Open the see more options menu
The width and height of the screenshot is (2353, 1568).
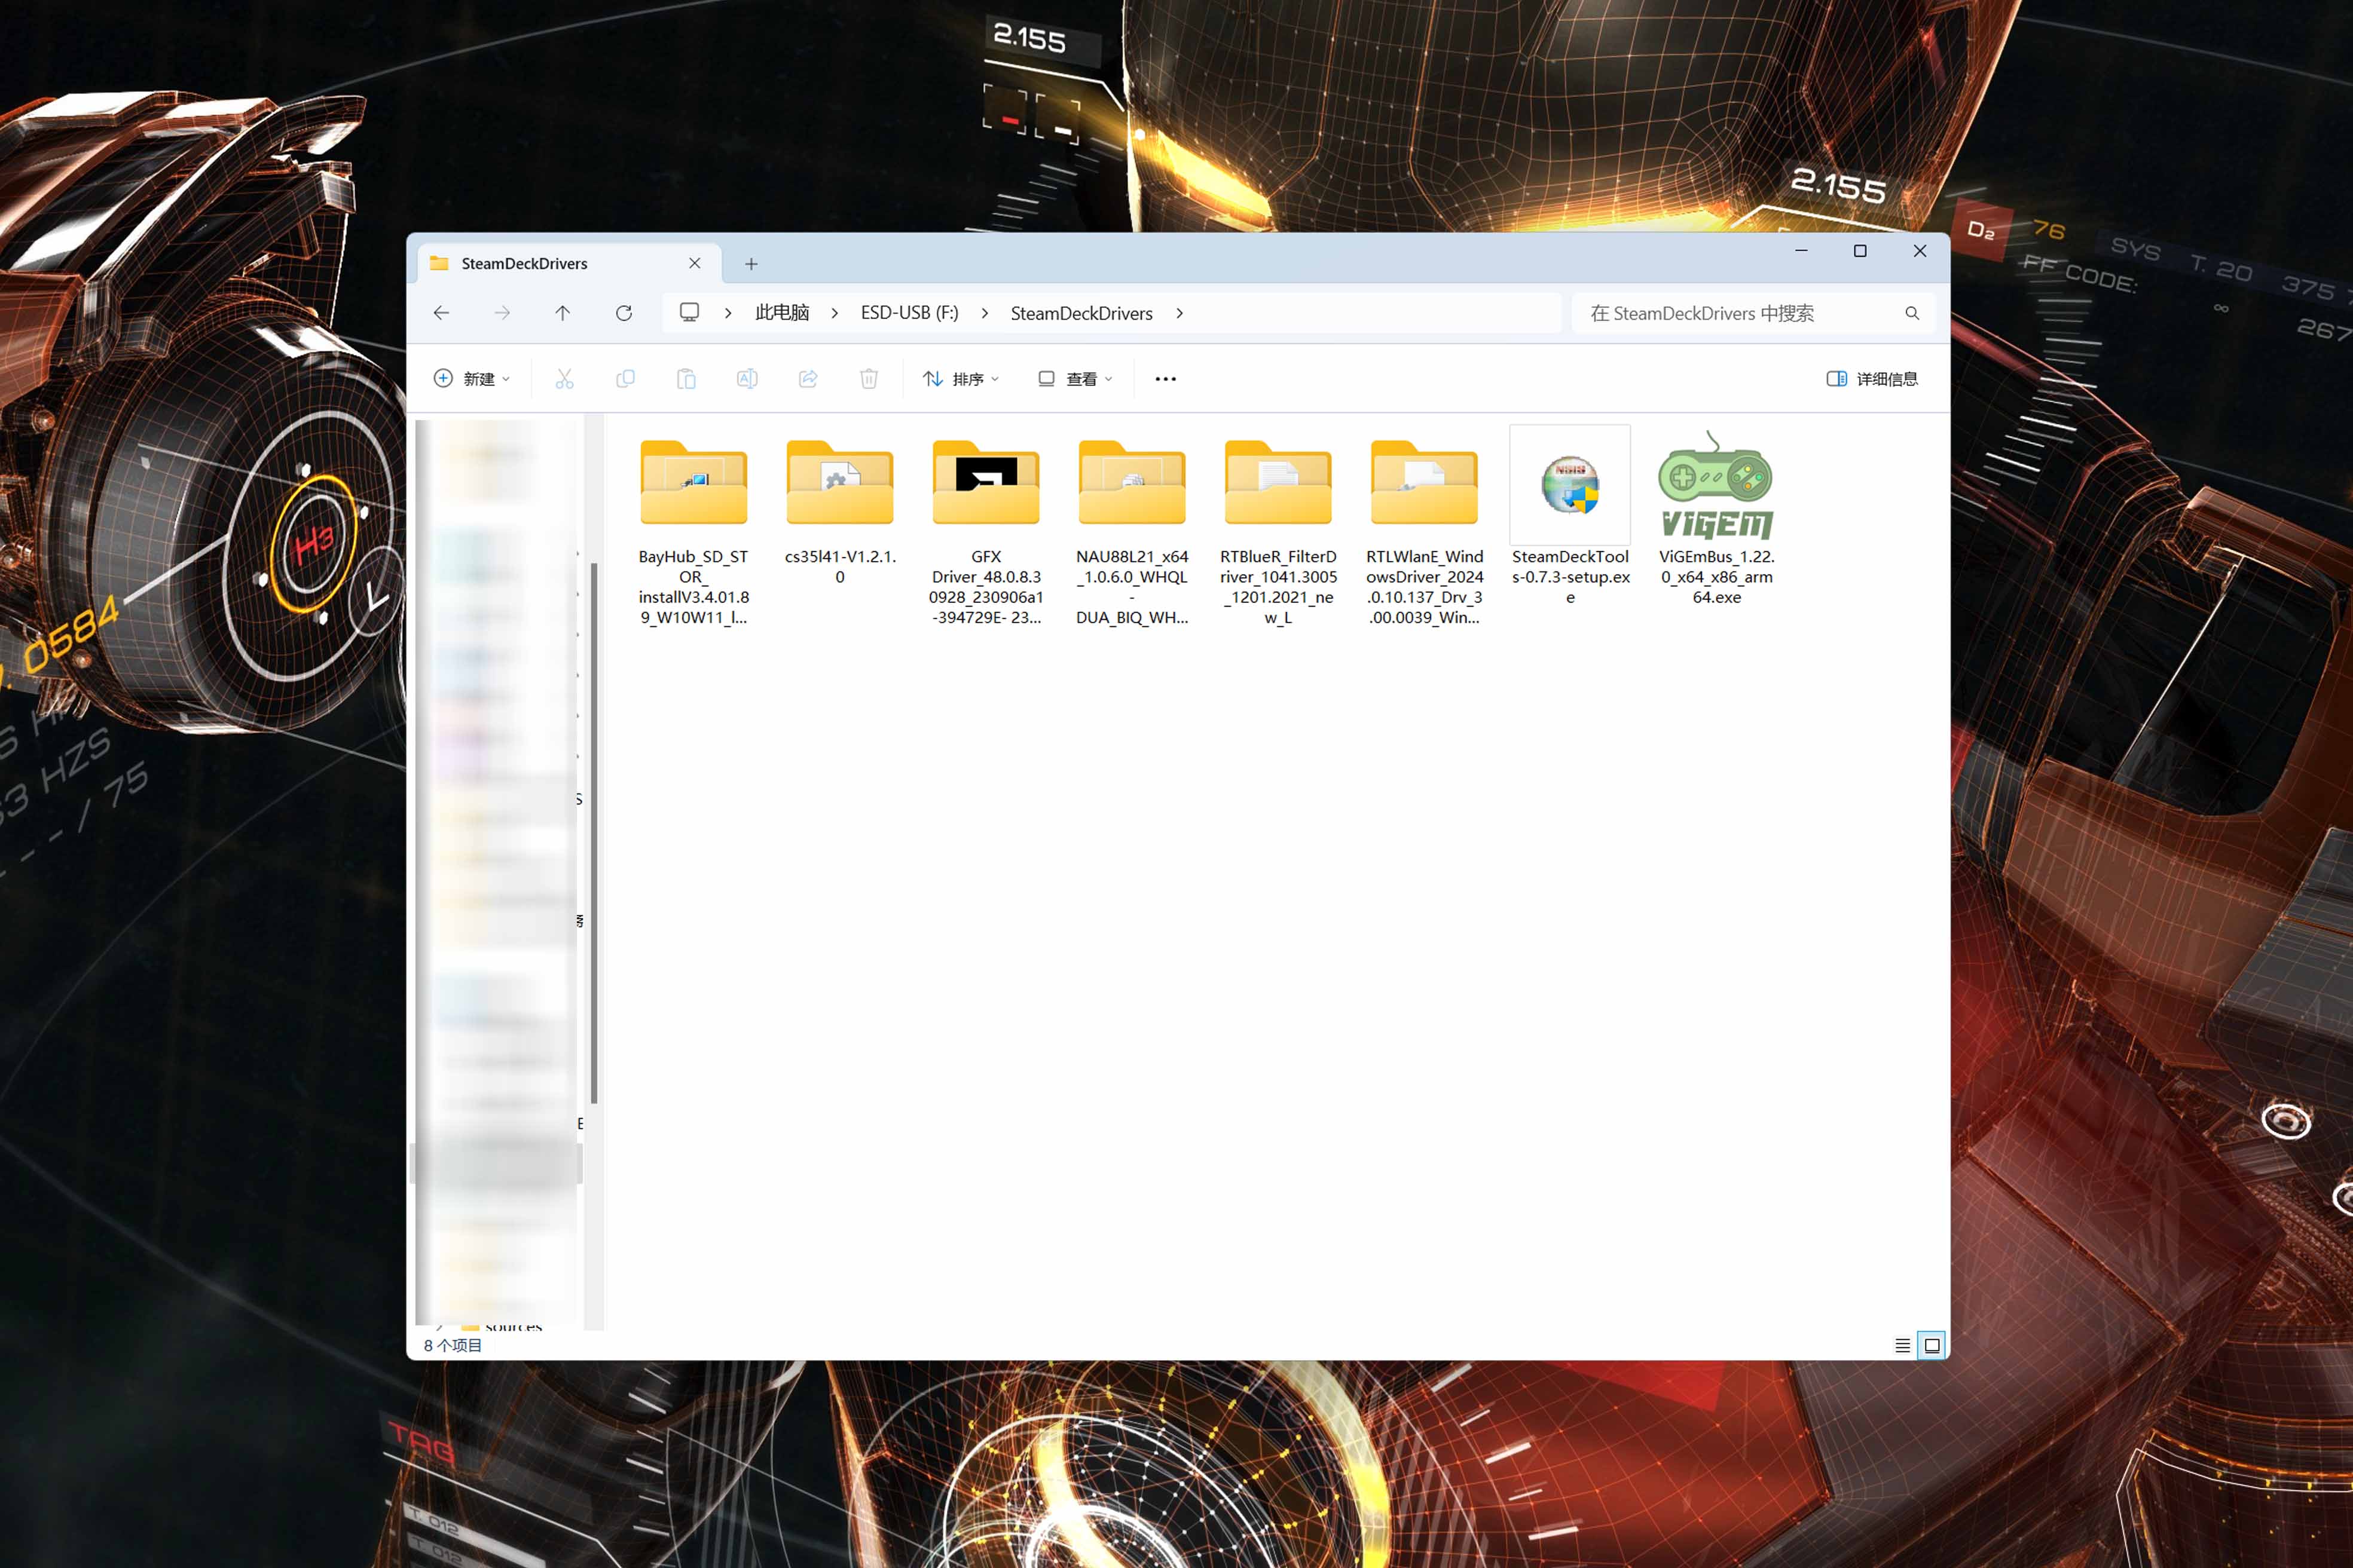(1166, 379)
